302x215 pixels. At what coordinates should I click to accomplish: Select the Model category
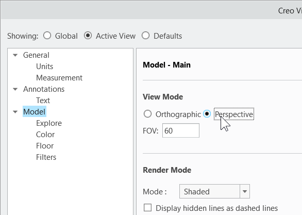click(x=35, y=112)
